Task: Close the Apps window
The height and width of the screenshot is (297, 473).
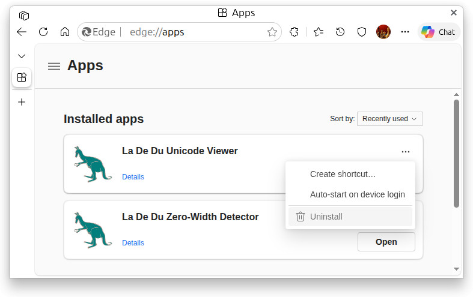Action: click(x=453, y=13)
